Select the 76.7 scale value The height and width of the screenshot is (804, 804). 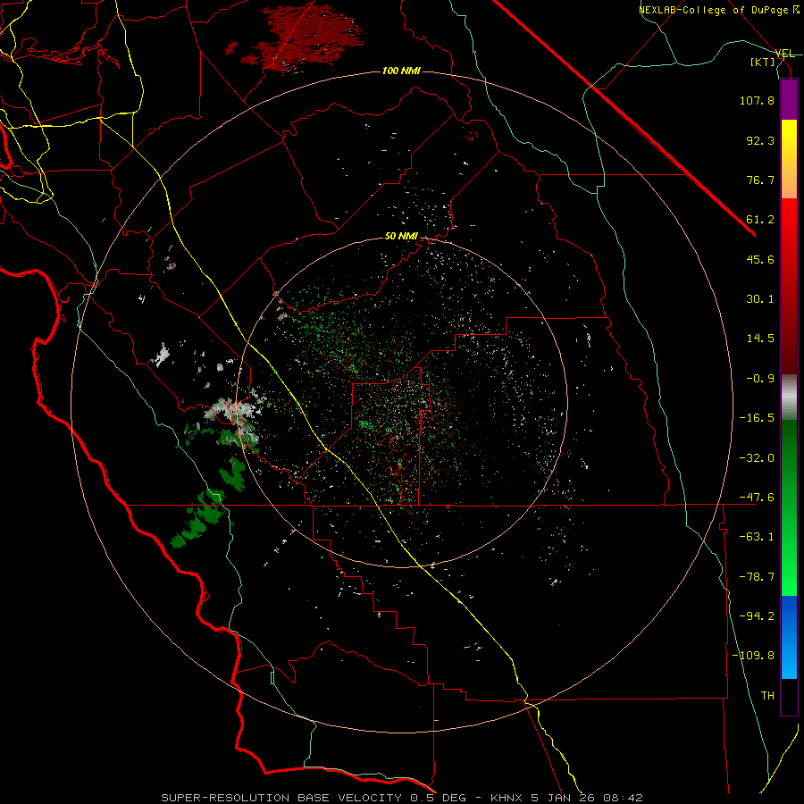click(x=760, y=180)
